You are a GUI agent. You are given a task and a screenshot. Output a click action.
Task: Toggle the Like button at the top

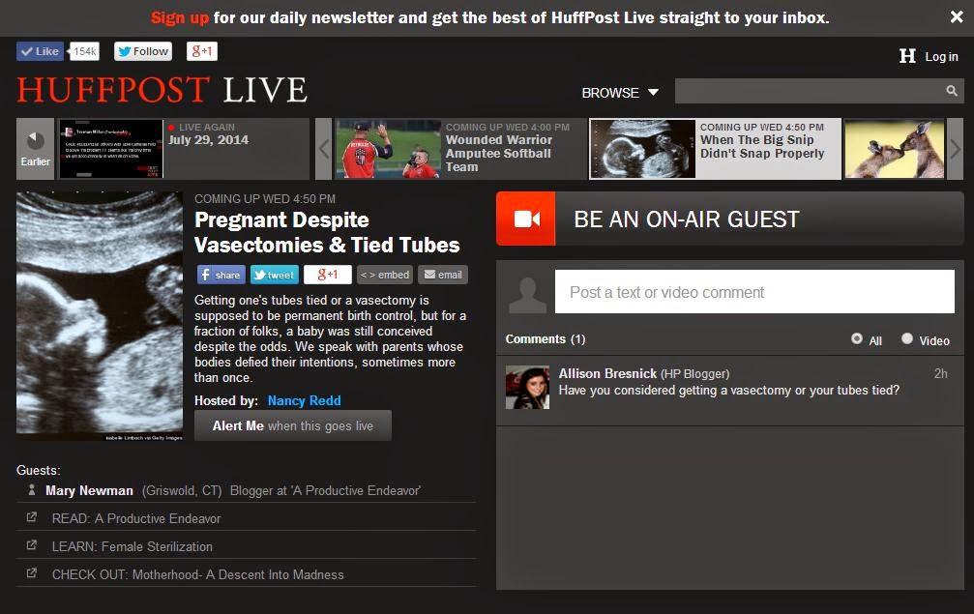point(39,50)
